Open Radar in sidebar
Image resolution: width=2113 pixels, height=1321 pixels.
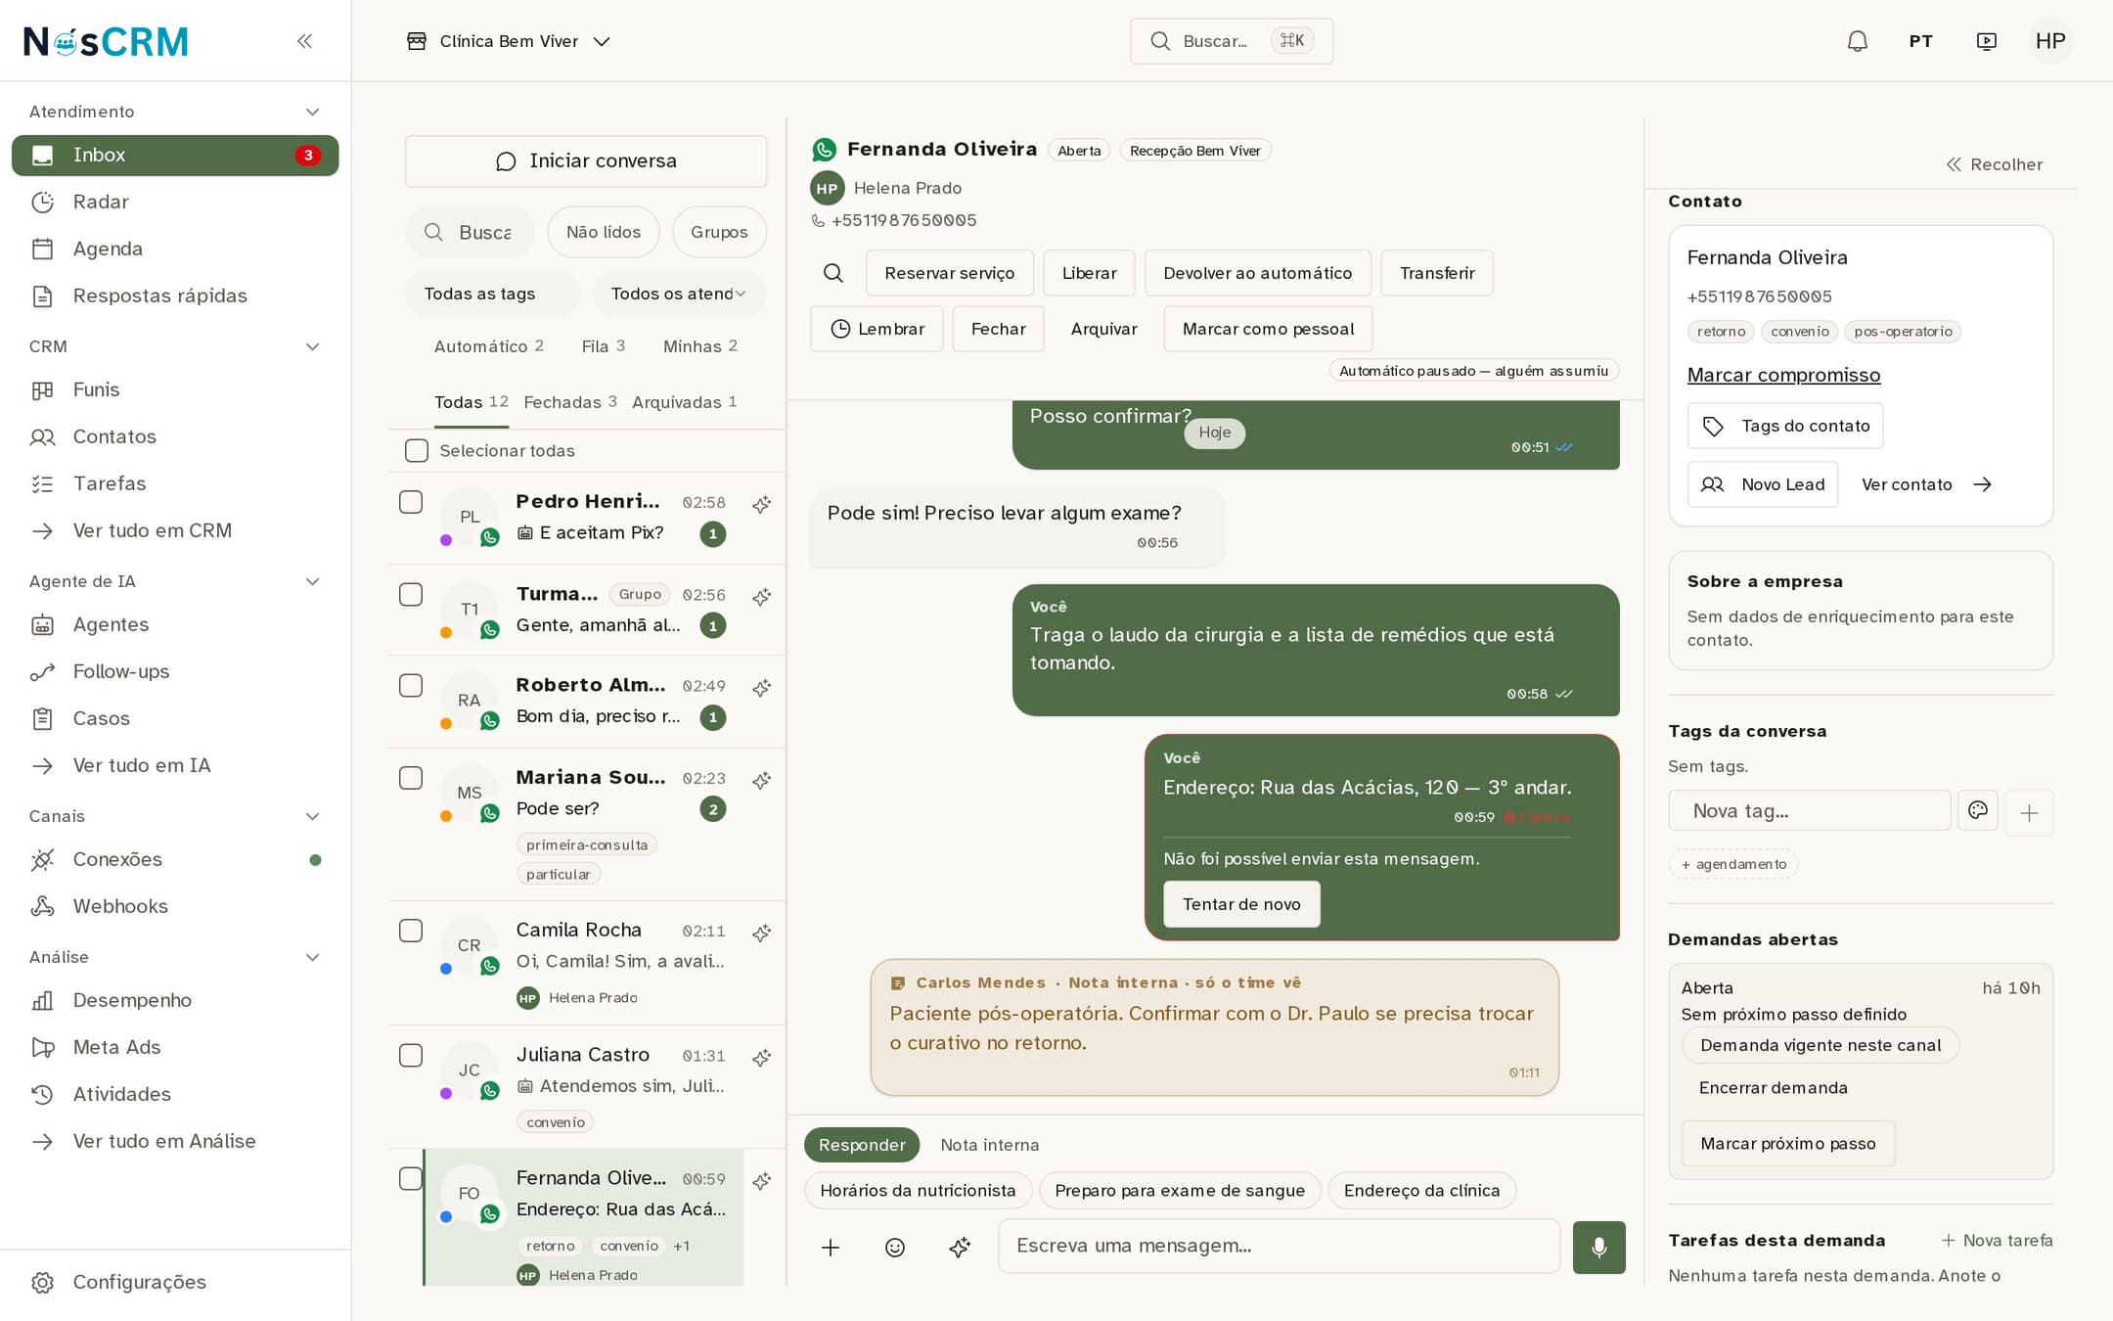click(x=175, y=202)
